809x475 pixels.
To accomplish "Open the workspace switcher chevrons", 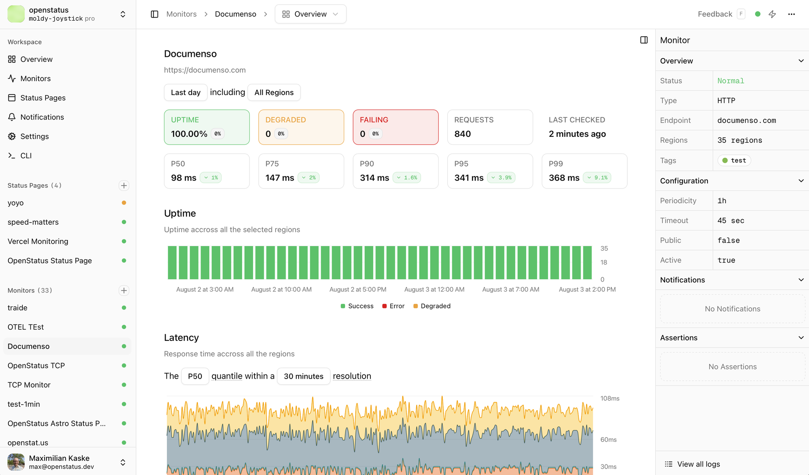I will (123, 14).
